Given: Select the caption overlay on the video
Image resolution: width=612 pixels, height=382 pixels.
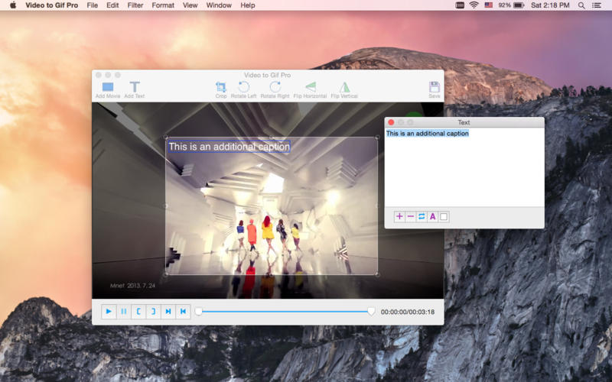Looking at the screenshot, I should point(229,147).
